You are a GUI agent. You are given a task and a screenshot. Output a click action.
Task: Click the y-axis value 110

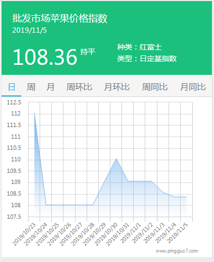coord(16,160)
